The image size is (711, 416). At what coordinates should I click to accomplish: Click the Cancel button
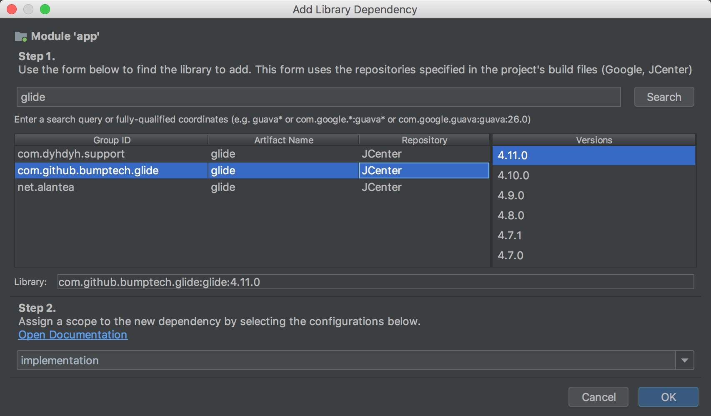tap(598, 397)
